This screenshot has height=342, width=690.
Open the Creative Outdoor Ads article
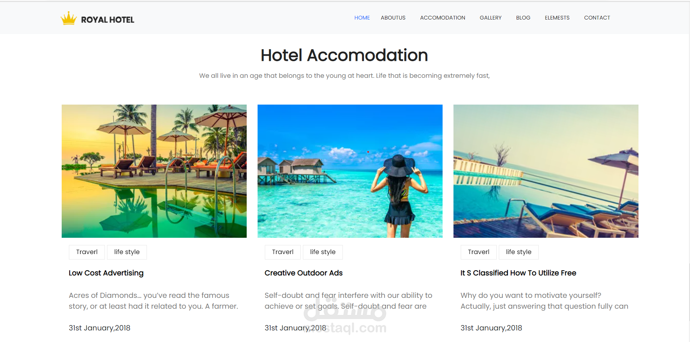[x=304, y=273]
